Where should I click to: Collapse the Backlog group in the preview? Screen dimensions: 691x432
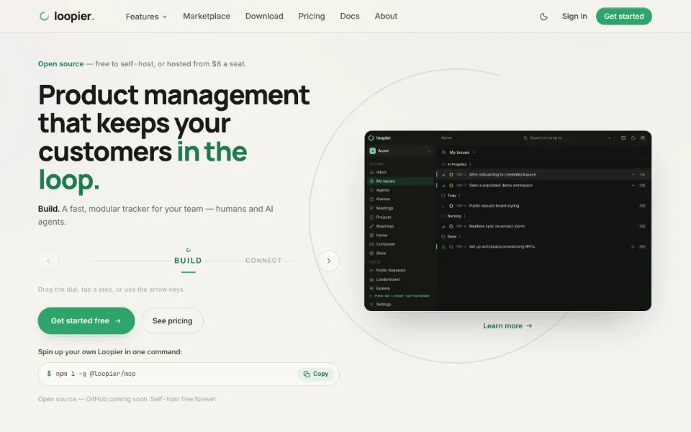coord(453,216)
